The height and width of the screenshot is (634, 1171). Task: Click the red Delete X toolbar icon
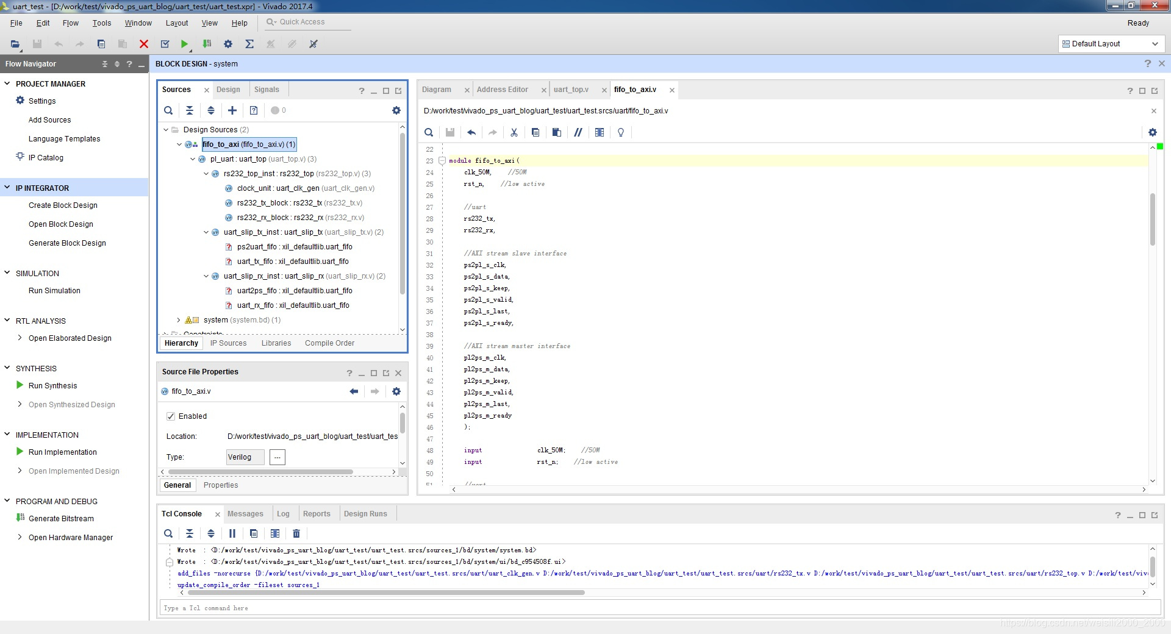click(x=144, y=44)
